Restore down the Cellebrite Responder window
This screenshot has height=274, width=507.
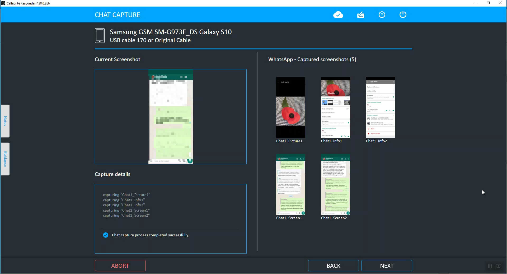coord(488,3)
